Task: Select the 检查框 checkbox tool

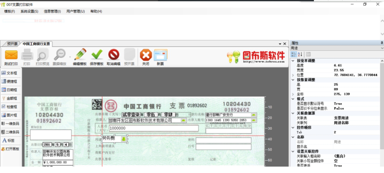Action: pyautogui.click(x=9, y=107)
